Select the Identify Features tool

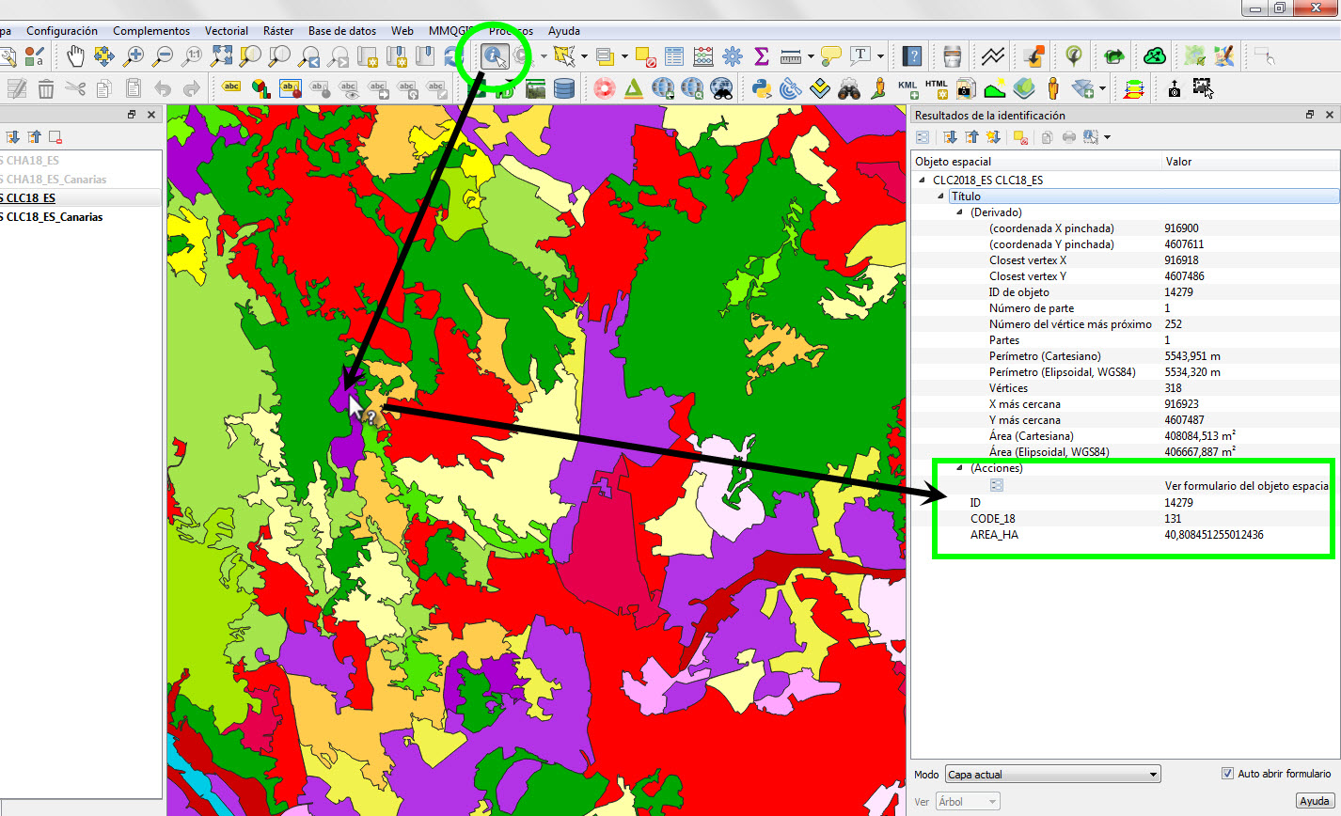[x=494, y=56]
